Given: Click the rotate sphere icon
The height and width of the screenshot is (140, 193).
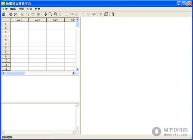Looking at the screenshot, I should (x=77, y=14).
